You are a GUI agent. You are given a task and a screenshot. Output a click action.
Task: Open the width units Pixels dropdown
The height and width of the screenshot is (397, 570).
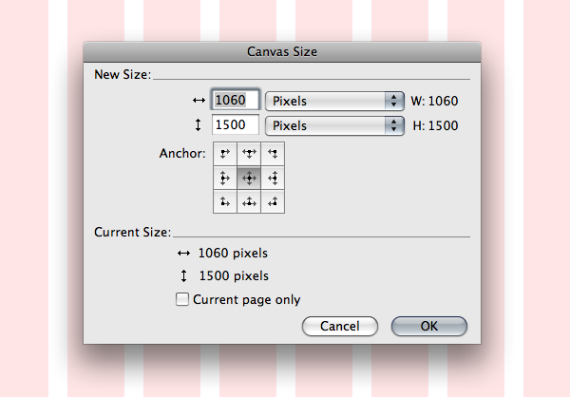click(x=334, y=101)
